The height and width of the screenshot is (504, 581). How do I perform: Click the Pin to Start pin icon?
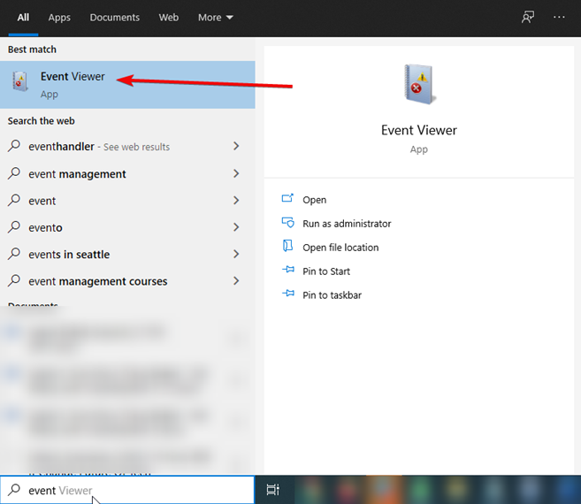pos(288,270)
